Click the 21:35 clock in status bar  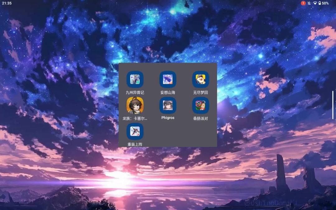[x=7, y=3]
